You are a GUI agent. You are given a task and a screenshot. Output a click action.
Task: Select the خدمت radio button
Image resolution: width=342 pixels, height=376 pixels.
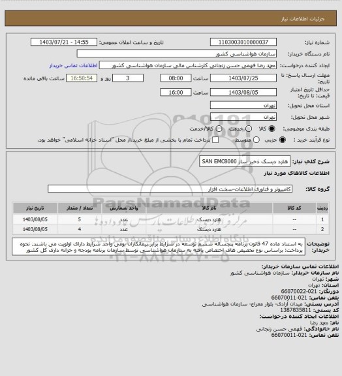tap(249, 129)
